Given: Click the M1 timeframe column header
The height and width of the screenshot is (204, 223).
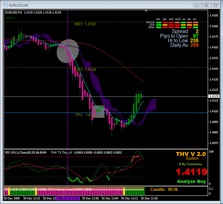Looking at the screenshot, I should pyautogui.click(x=158, y=19).
